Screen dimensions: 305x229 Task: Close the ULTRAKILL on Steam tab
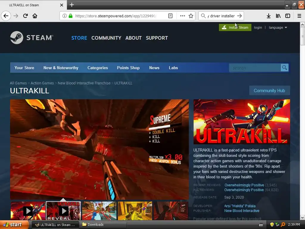[x=61, y=5]
